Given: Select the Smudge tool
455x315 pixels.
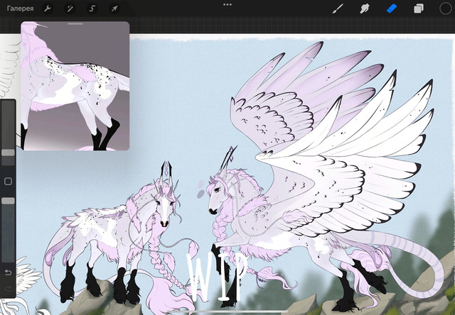Looking at the screenshot, I should tap(365, 9).
